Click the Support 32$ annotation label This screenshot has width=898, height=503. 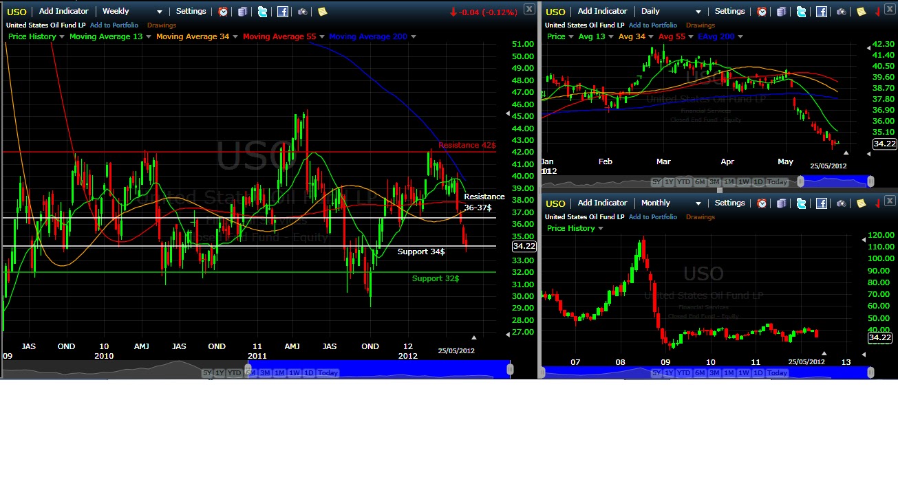436,278
